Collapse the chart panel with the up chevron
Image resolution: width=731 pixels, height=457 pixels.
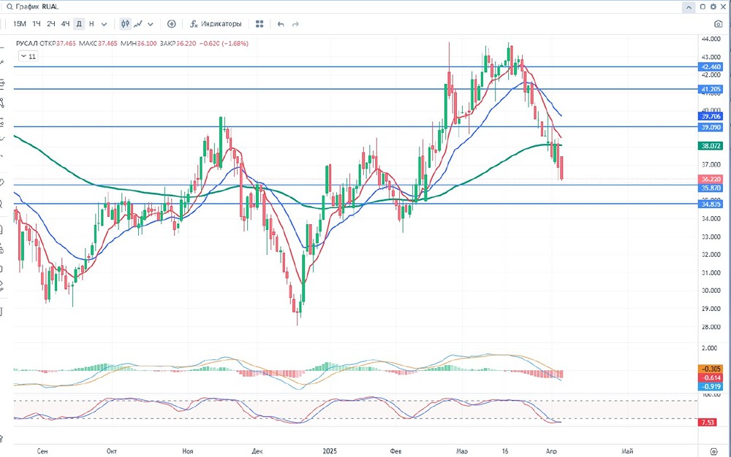(688, 7)
